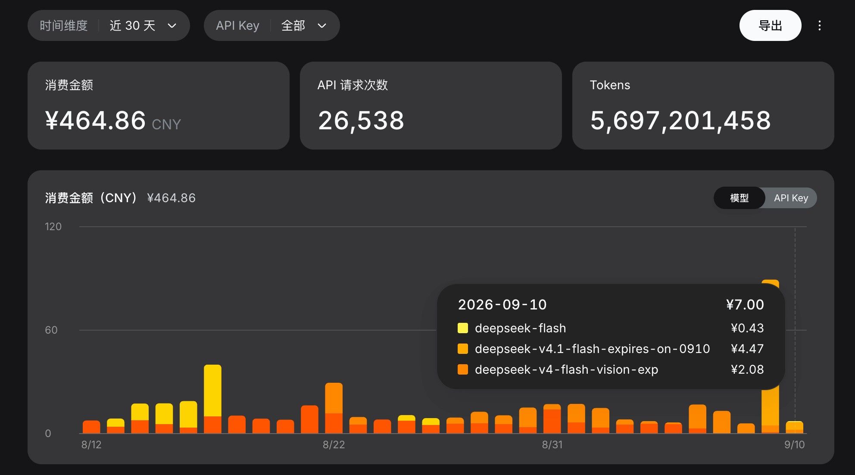Click the 8/22 stacked orange bar
855x475 pixels.
[334, 408]
